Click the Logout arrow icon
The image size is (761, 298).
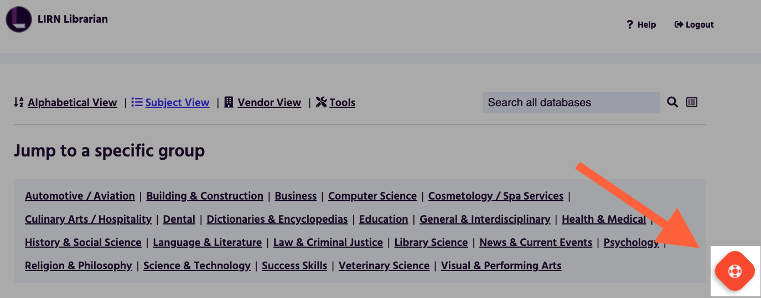coord(679,25)
